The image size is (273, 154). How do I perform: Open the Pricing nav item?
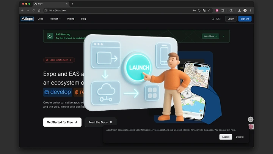71,19
